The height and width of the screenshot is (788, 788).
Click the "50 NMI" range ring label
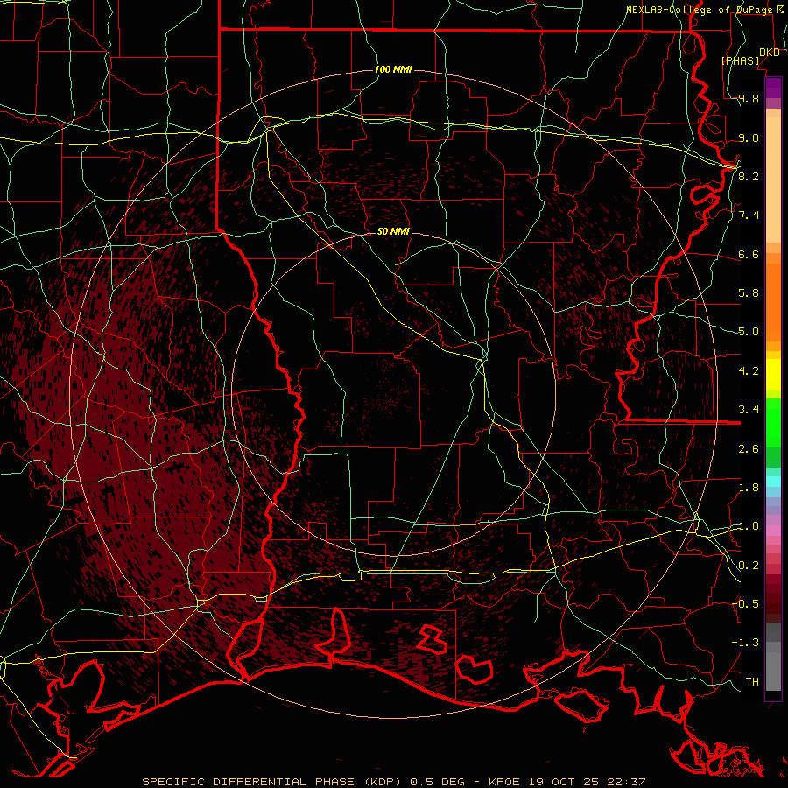(393, 231)
